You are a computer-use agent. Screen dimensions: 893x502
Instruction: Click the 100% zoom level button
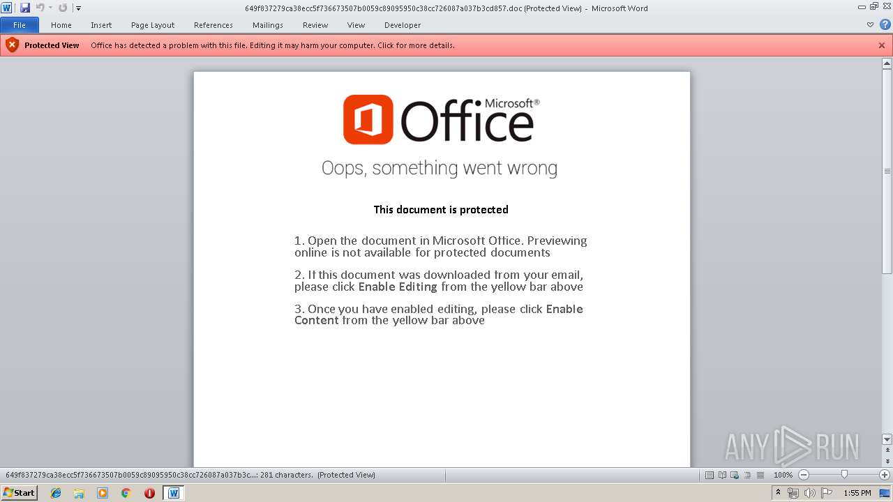783,475
